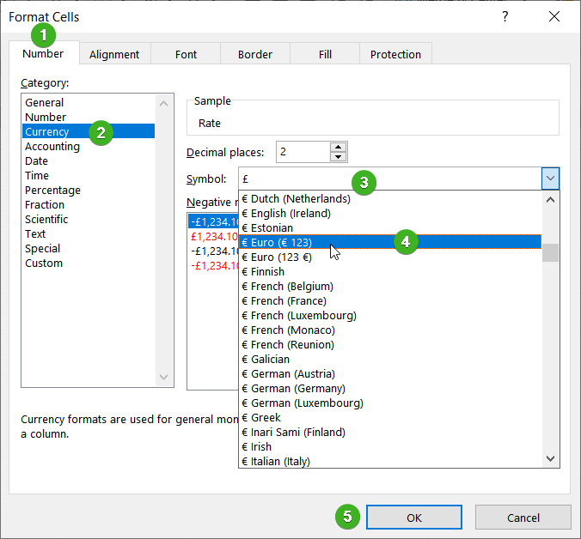Select € Euro (123 €) option
Screen dimensions: 581x539
(390, 257)
